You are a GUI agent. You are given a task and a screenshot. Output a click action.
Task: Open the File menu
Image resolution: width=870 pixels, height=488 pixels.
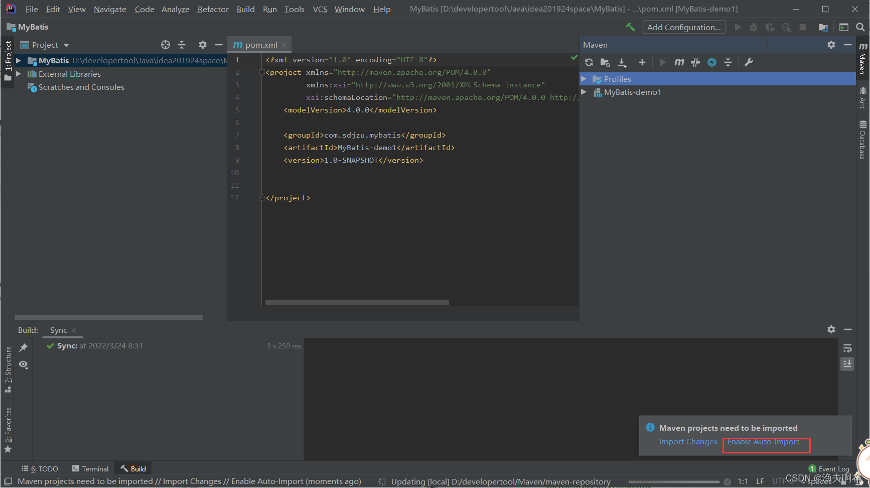pyautogui.click(x=32, y=9)
